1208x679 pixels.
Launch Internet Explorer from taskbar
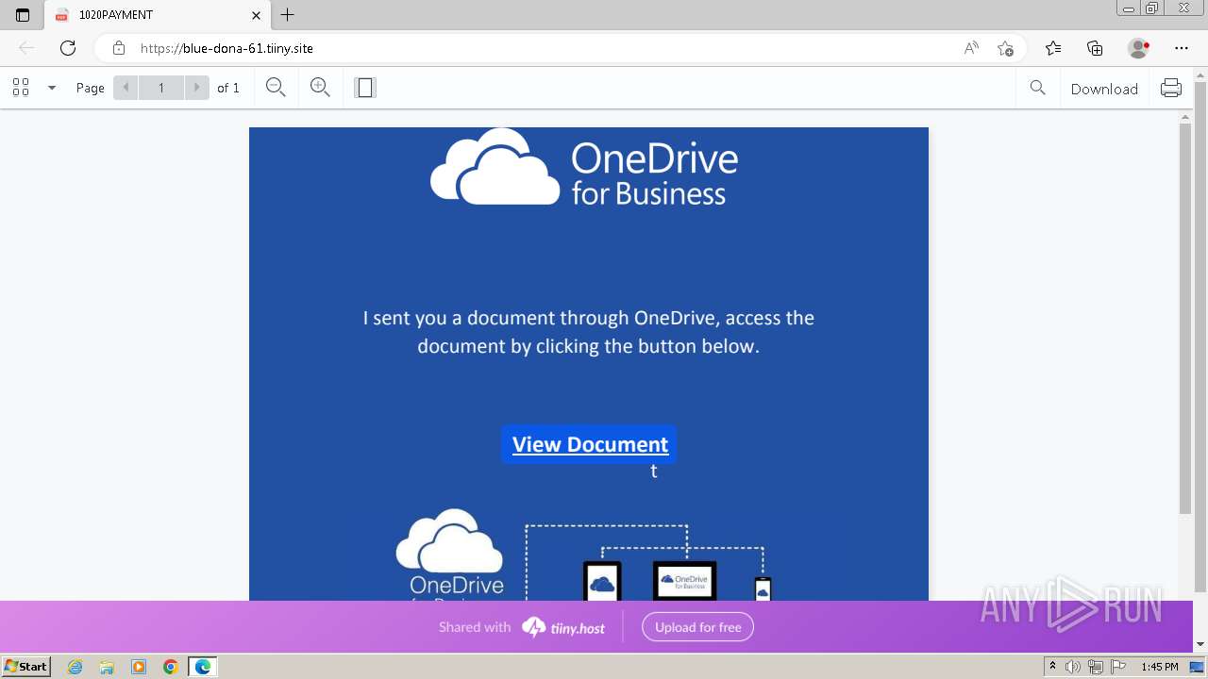(x=75, y=667)
